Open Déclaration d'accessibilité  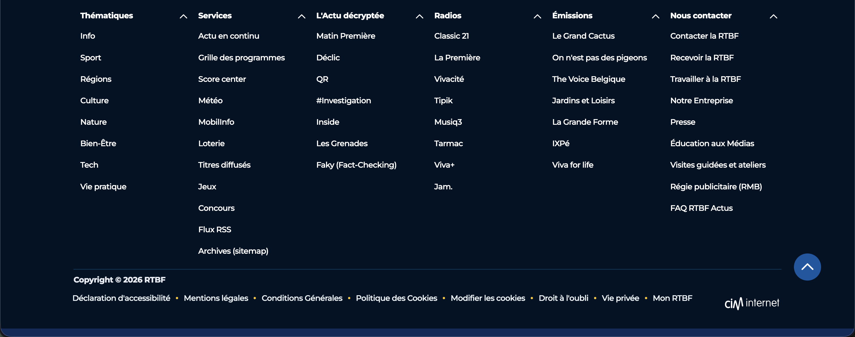point(122,298)
